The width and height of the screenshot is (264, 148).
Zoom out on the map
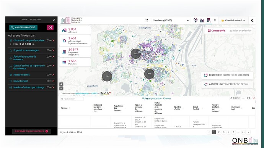[x=61, y=88]
